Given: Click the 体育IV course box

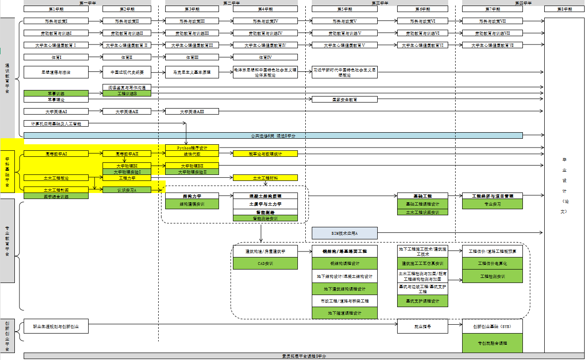Looking at the screenshot, I should click(265, 57).
